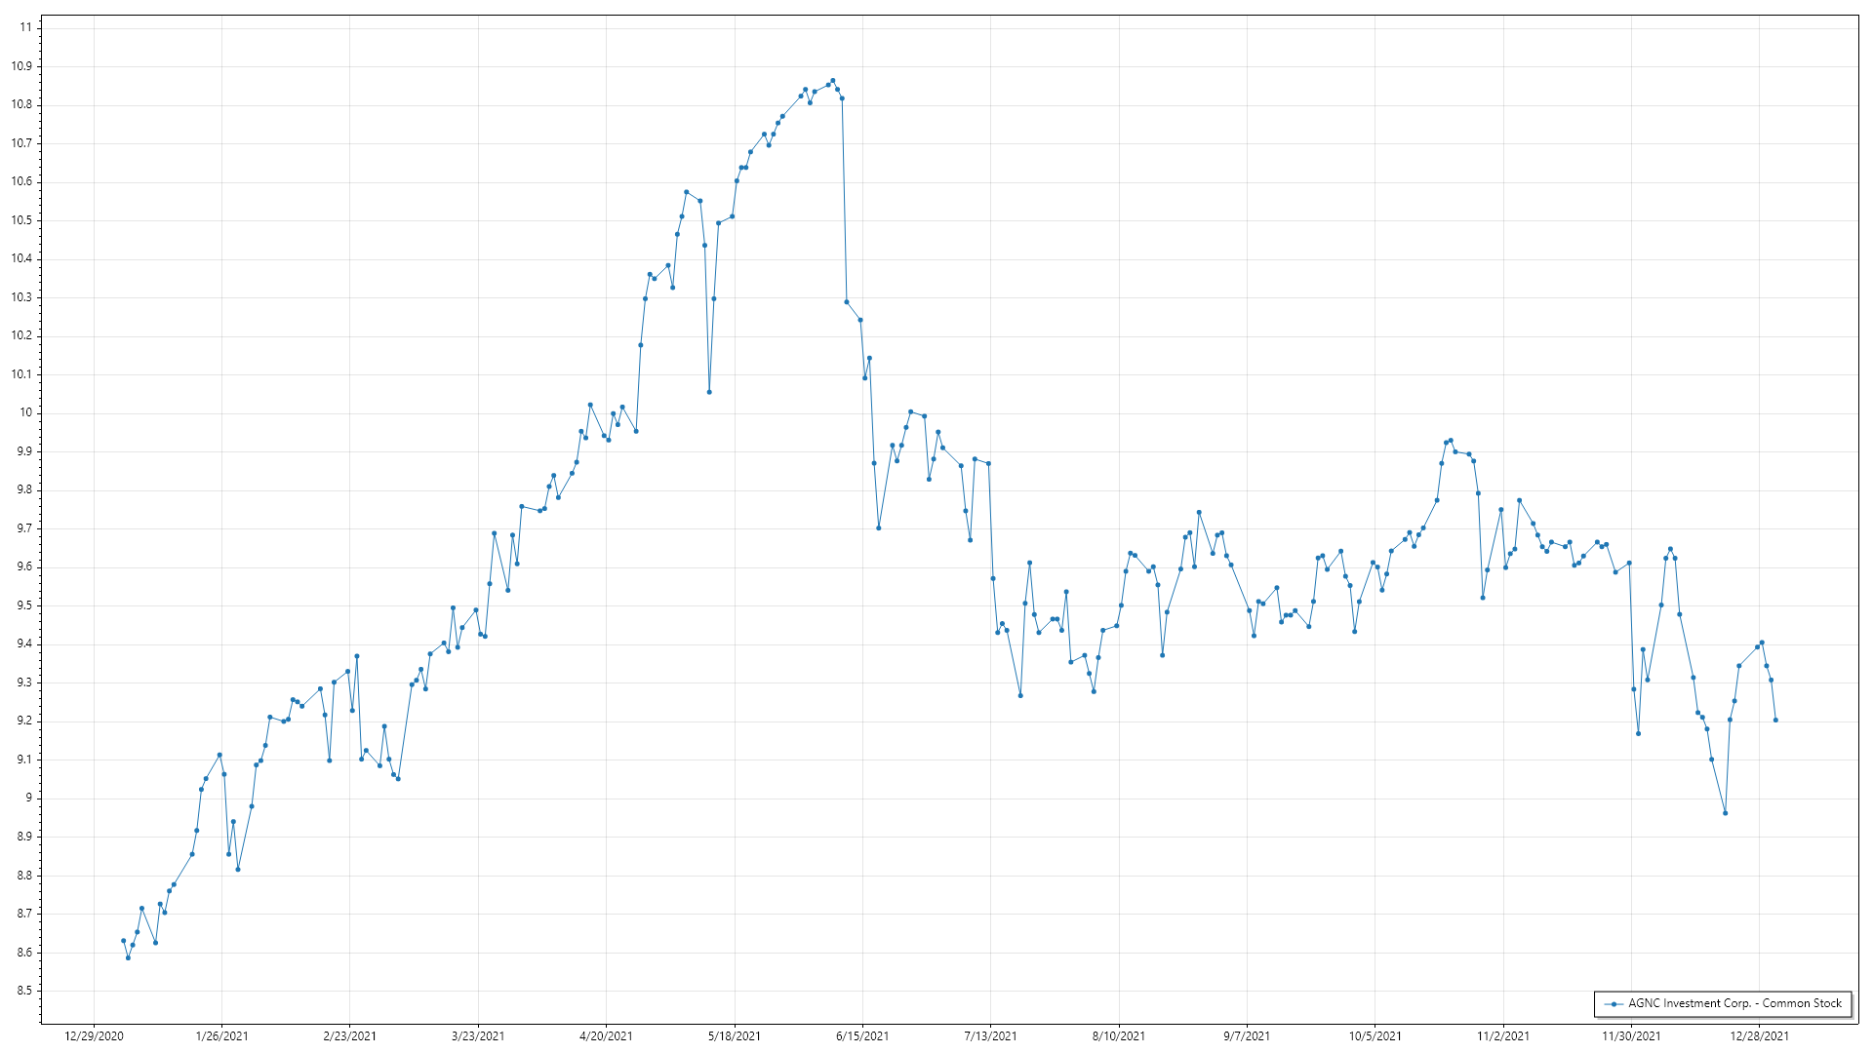Click the final data point at 9.2
Image resolution: width=1873 pixels, height=1053 pixels.
pyautogui.click(x=1775, y=721)
